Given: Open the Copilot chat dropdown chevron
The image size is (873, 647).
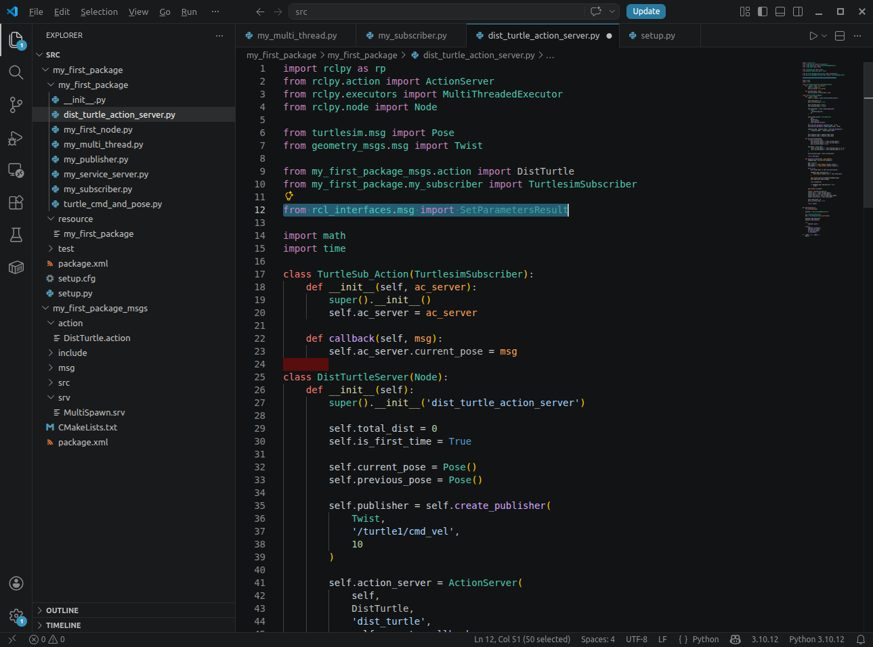Looking at the screenshot, I should (612, 12).
